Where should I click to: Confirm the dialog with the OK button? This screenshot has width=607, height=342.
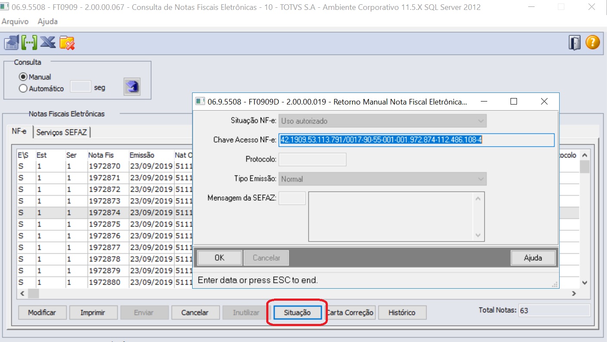point(219,257)
